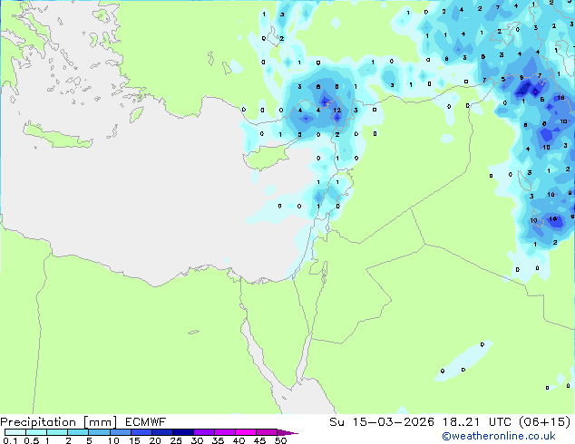Pick the 5–10 mm legend swatch
The image size is (575, 444).
pos(99,432)
